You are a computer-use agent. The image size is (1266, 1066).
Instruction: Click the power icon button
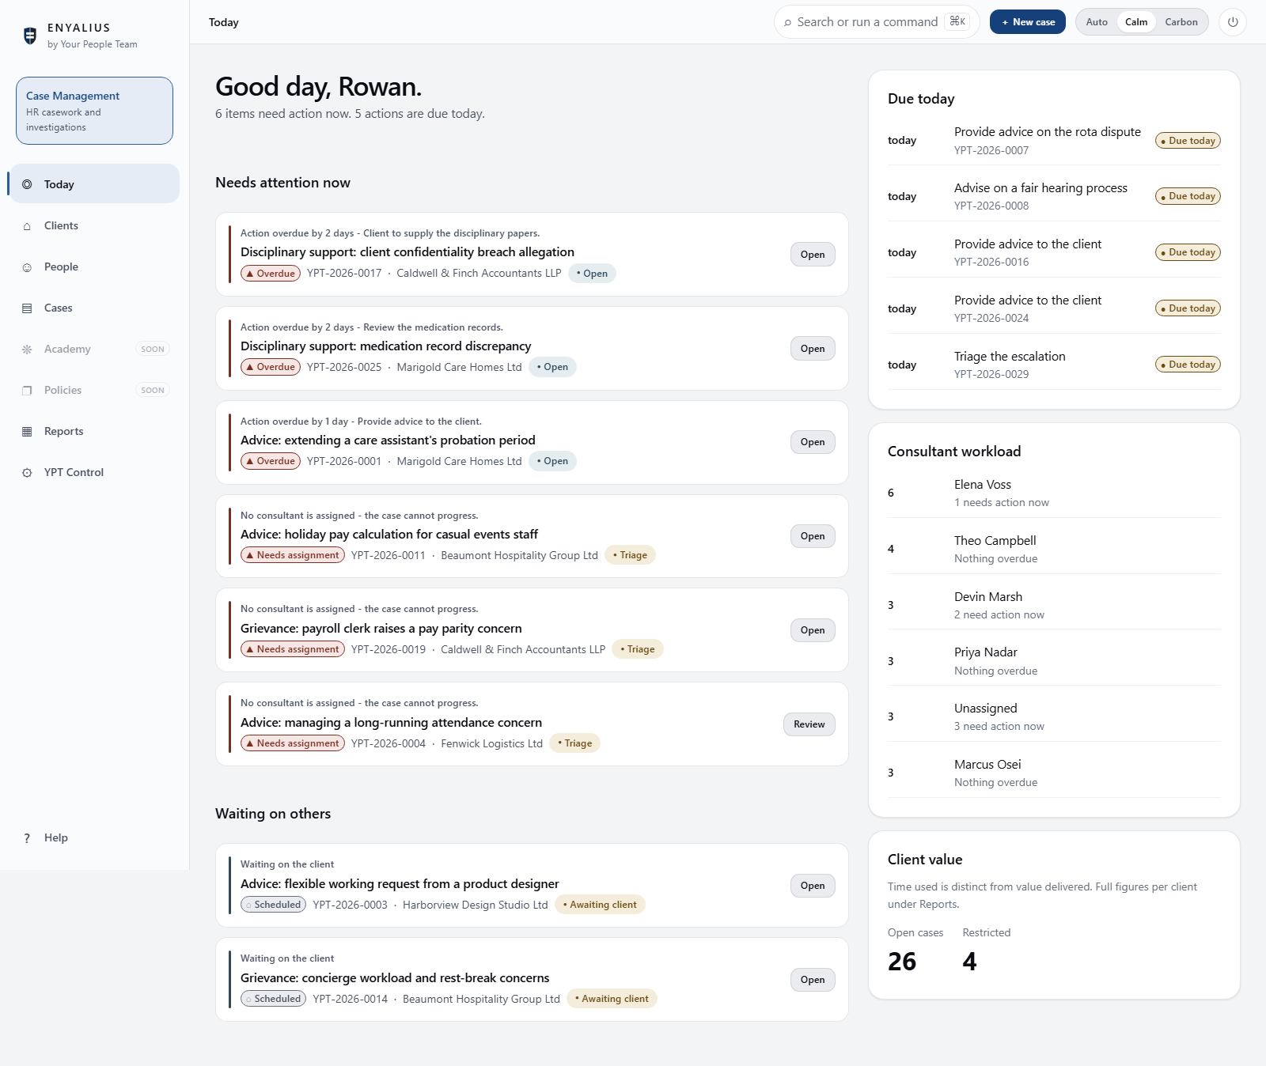[1233, 22]
